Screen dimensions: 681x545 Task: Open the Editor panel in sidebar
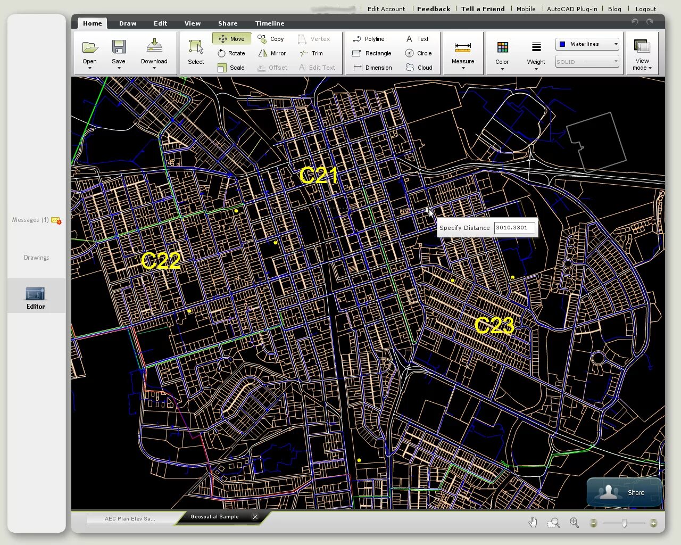point(36,297)
